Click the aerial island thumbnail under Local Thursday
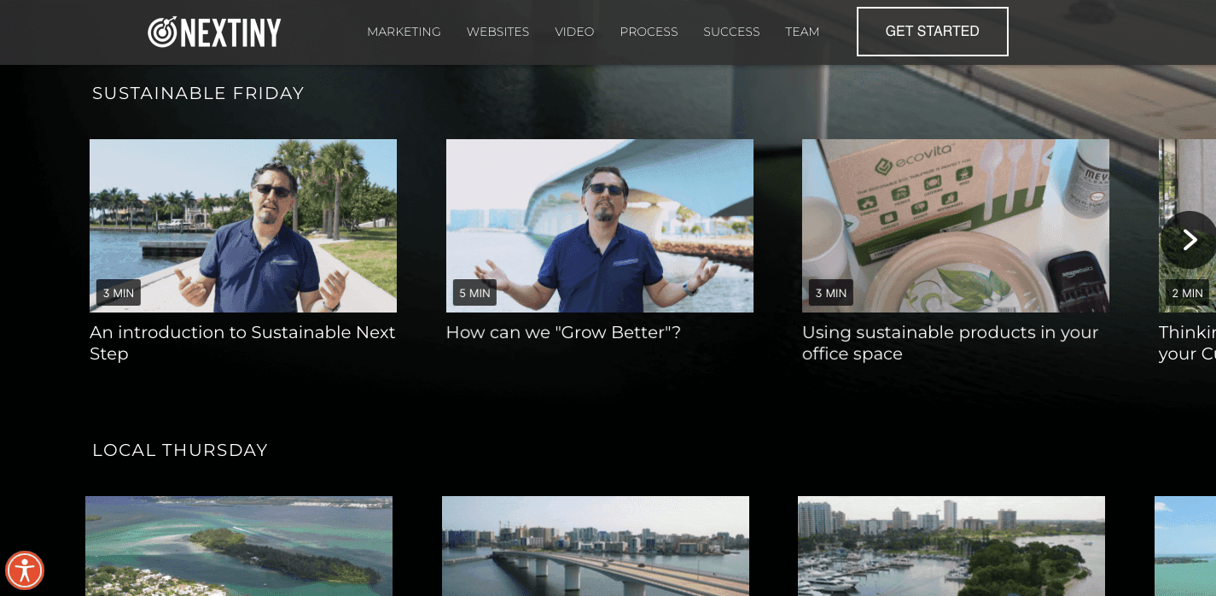 pos(239,546)
